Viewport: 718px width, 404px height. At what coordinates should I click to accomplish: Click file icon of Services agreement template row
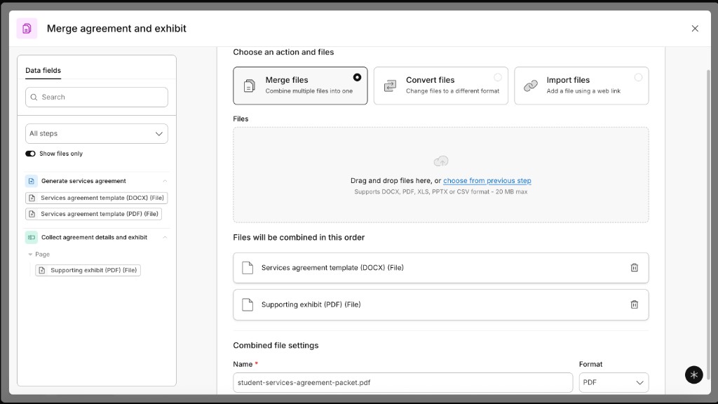click(x=248, y=268)
